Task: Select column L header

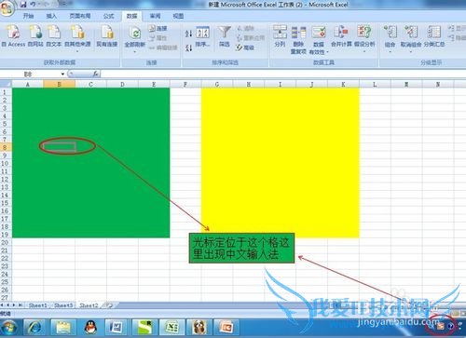Action: [375, 84]
